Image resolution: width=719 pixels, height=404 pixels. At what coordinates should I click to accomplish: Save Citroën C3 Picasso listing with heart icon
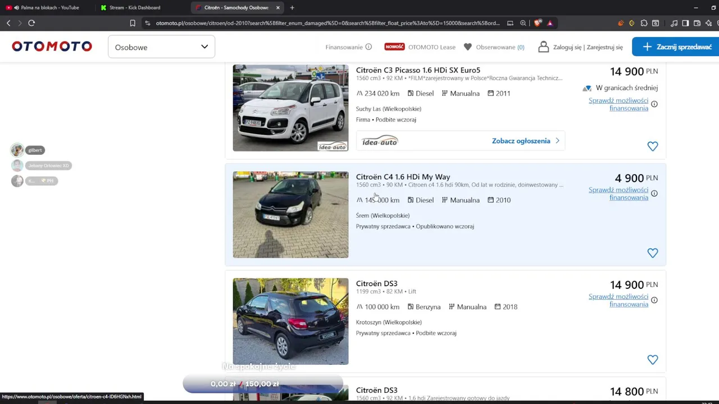(652, 146)
